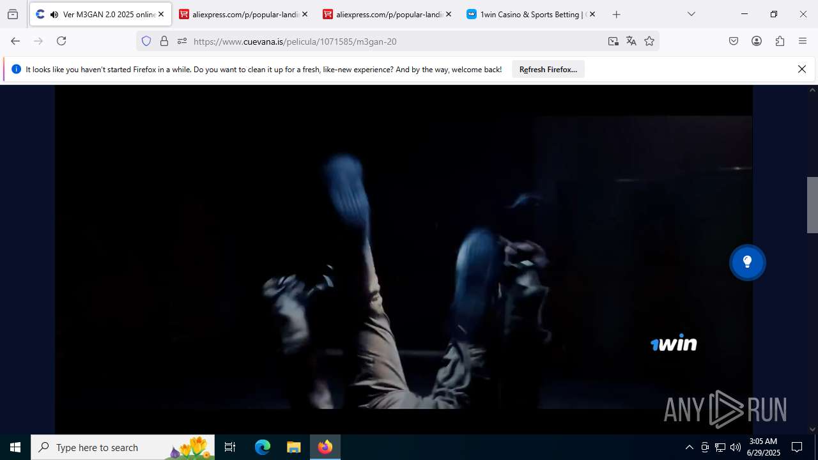Launch Microsoft Edge from taskbar
Screen dimensions: 818x460
tap(263, 447)
